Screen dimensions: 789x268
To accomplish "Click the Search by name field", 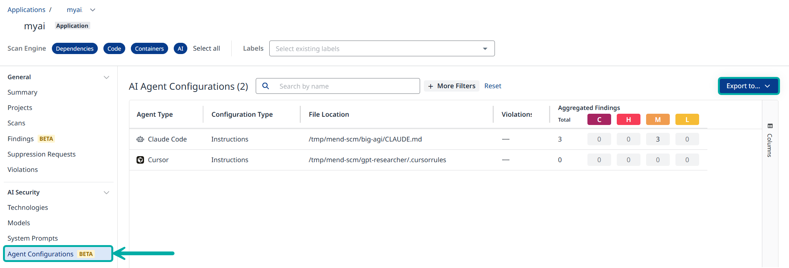I will [338, 86].
